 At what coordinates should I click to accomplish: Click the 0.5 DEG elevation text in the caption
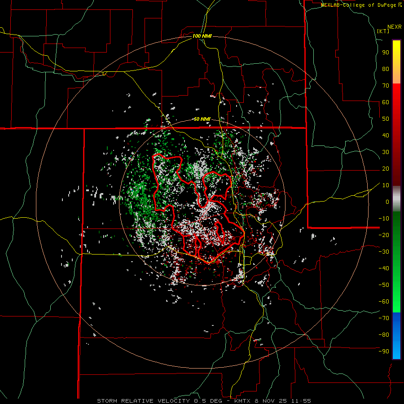coord(210,401)
